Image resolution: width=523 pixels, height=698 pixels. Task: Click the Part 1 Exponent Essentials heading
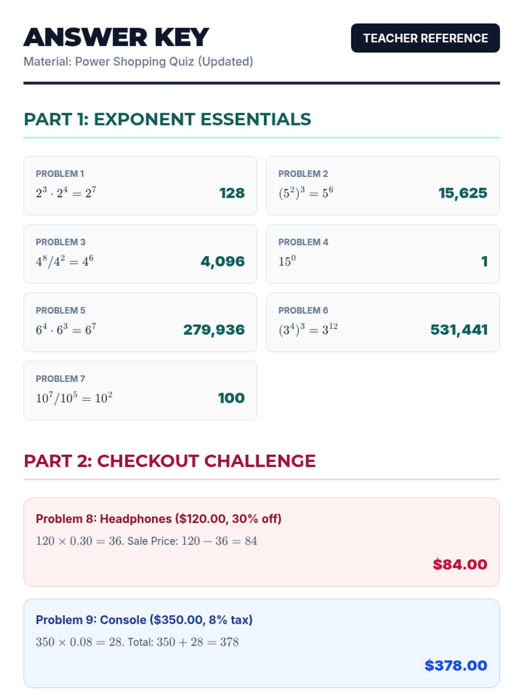[167, 119]
